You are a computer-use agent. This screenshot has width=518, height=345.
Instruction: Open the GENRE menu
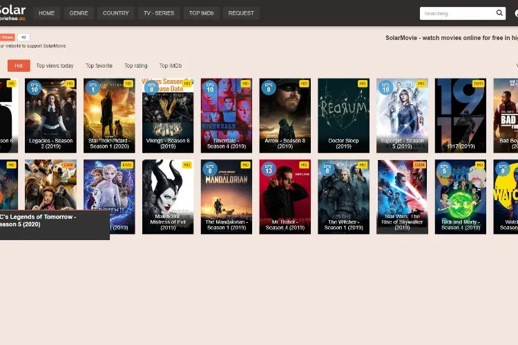(79, 13)
